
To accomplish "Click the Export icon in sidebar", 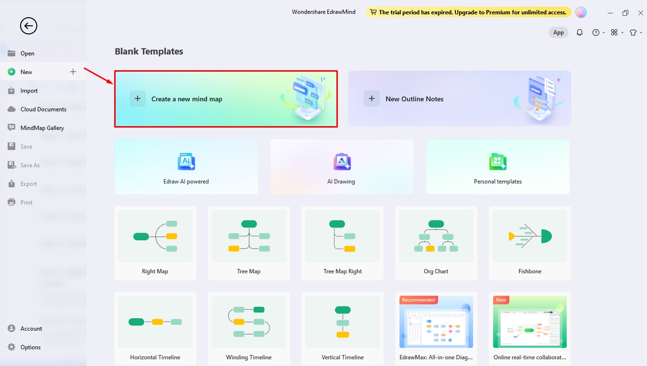I will click(x=11, y=183).
